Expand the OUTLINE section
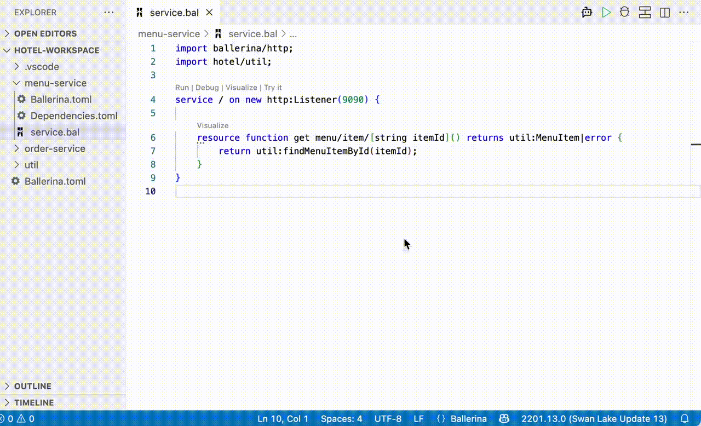 [x=33, y=386]
